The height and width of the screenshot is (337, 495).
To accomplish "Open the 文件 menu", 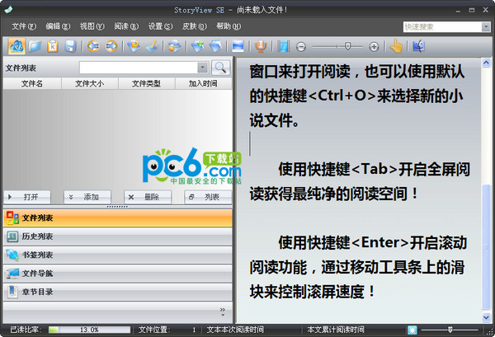I will [24, 26].
